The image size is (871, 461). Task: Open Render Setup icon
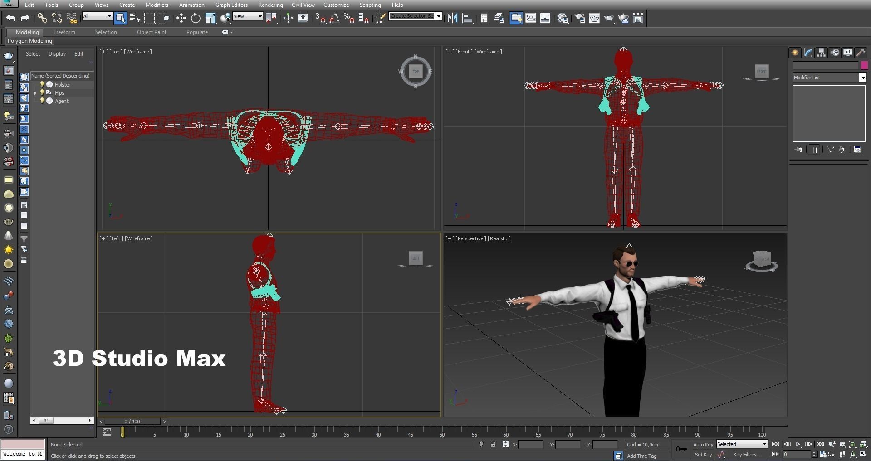580,18
